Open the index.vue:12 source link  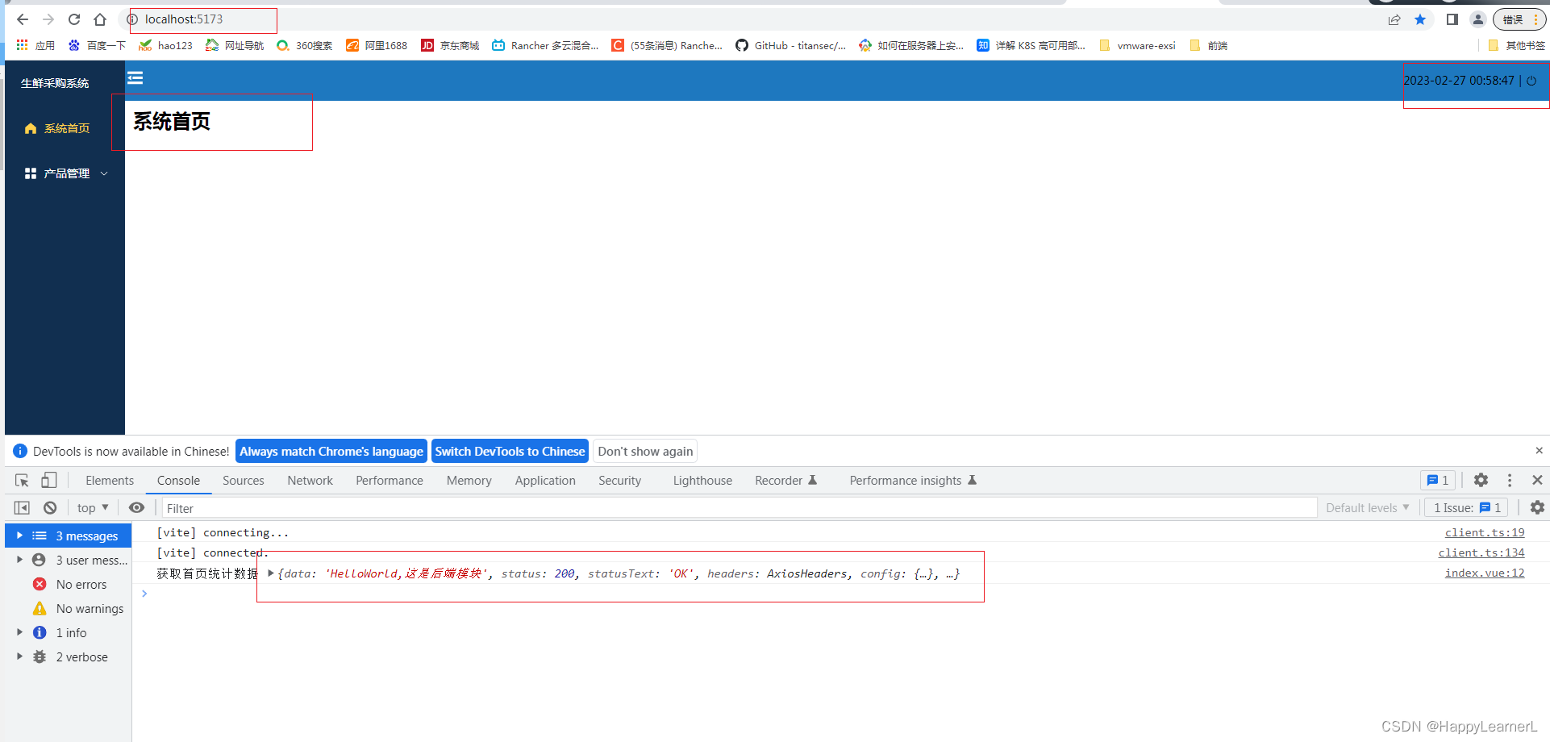[1485, 573]
